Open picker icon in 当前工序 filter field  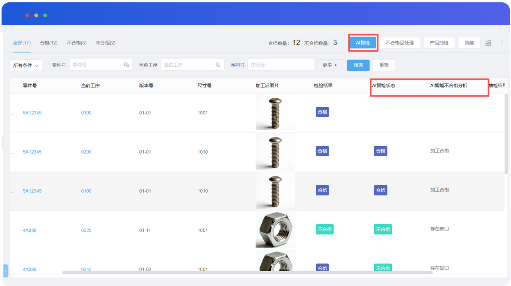[218, 65]
